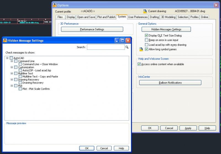221x154 pixels.
Task: Switch to the Online tab
Action: pos(204,17)
